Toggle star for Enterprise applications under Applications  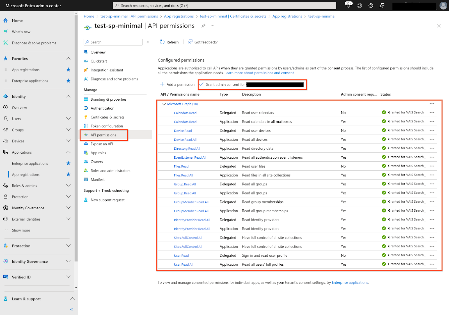pyautogui.click(x=68, y=163)
